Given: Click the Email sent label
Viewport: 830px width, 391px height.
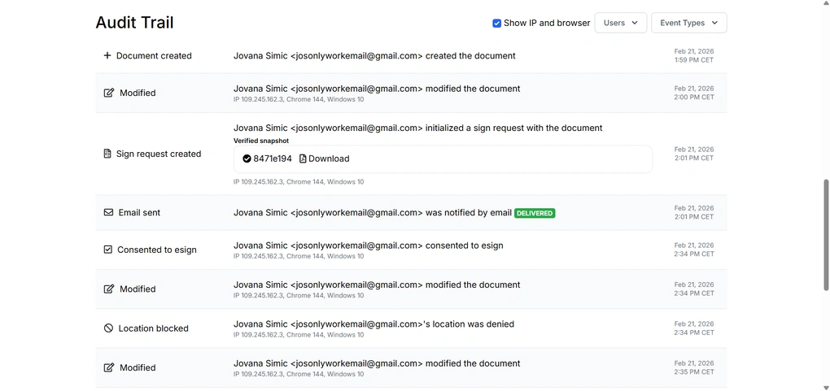Looking at the screenshot, I should tap(139, 212).
